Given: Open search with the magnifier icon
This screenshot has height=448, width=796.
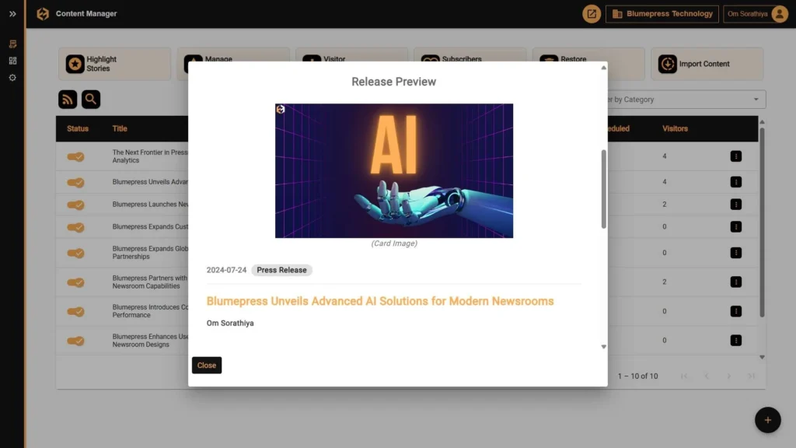Looking at the screenshot, I should tap(91, 100).
